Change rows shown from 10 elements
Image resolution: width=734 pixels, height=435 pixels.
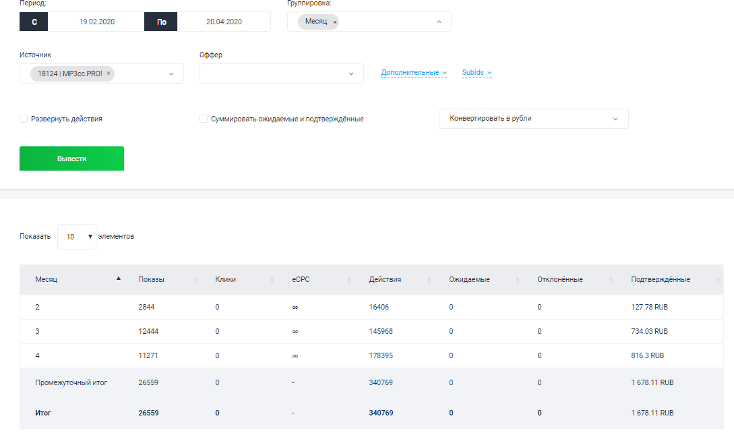point(77,237)
